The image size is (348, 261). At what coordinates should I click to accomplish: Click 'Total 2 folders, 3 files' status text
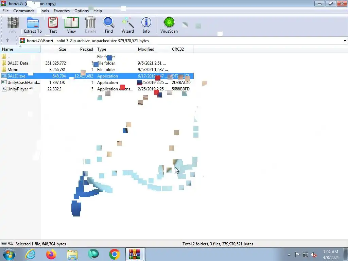218,244
